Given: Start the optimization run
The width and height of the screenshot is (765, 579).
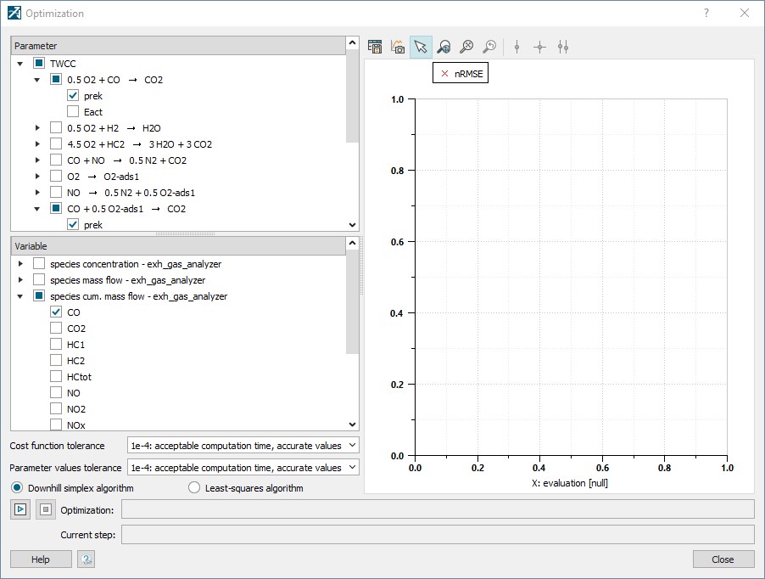Looking at the screenshot, I should pos(20,509).
